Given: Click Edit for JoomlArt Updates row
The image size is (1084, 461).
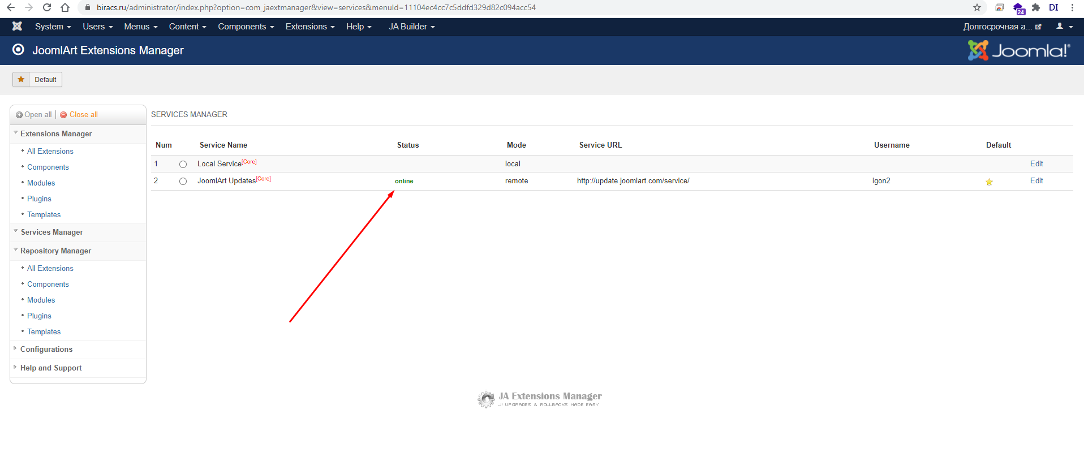Looking at the screenshot, I should pyautogui.click(x=1036, y=180).
